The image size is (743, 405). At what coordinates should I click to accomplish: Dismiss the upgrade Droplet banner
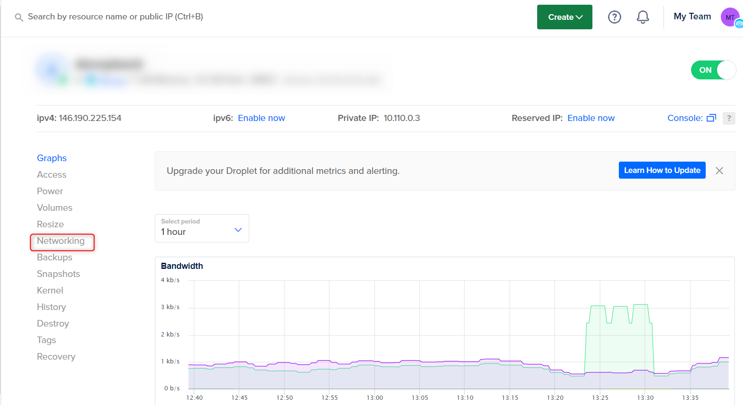coord(719,171)
